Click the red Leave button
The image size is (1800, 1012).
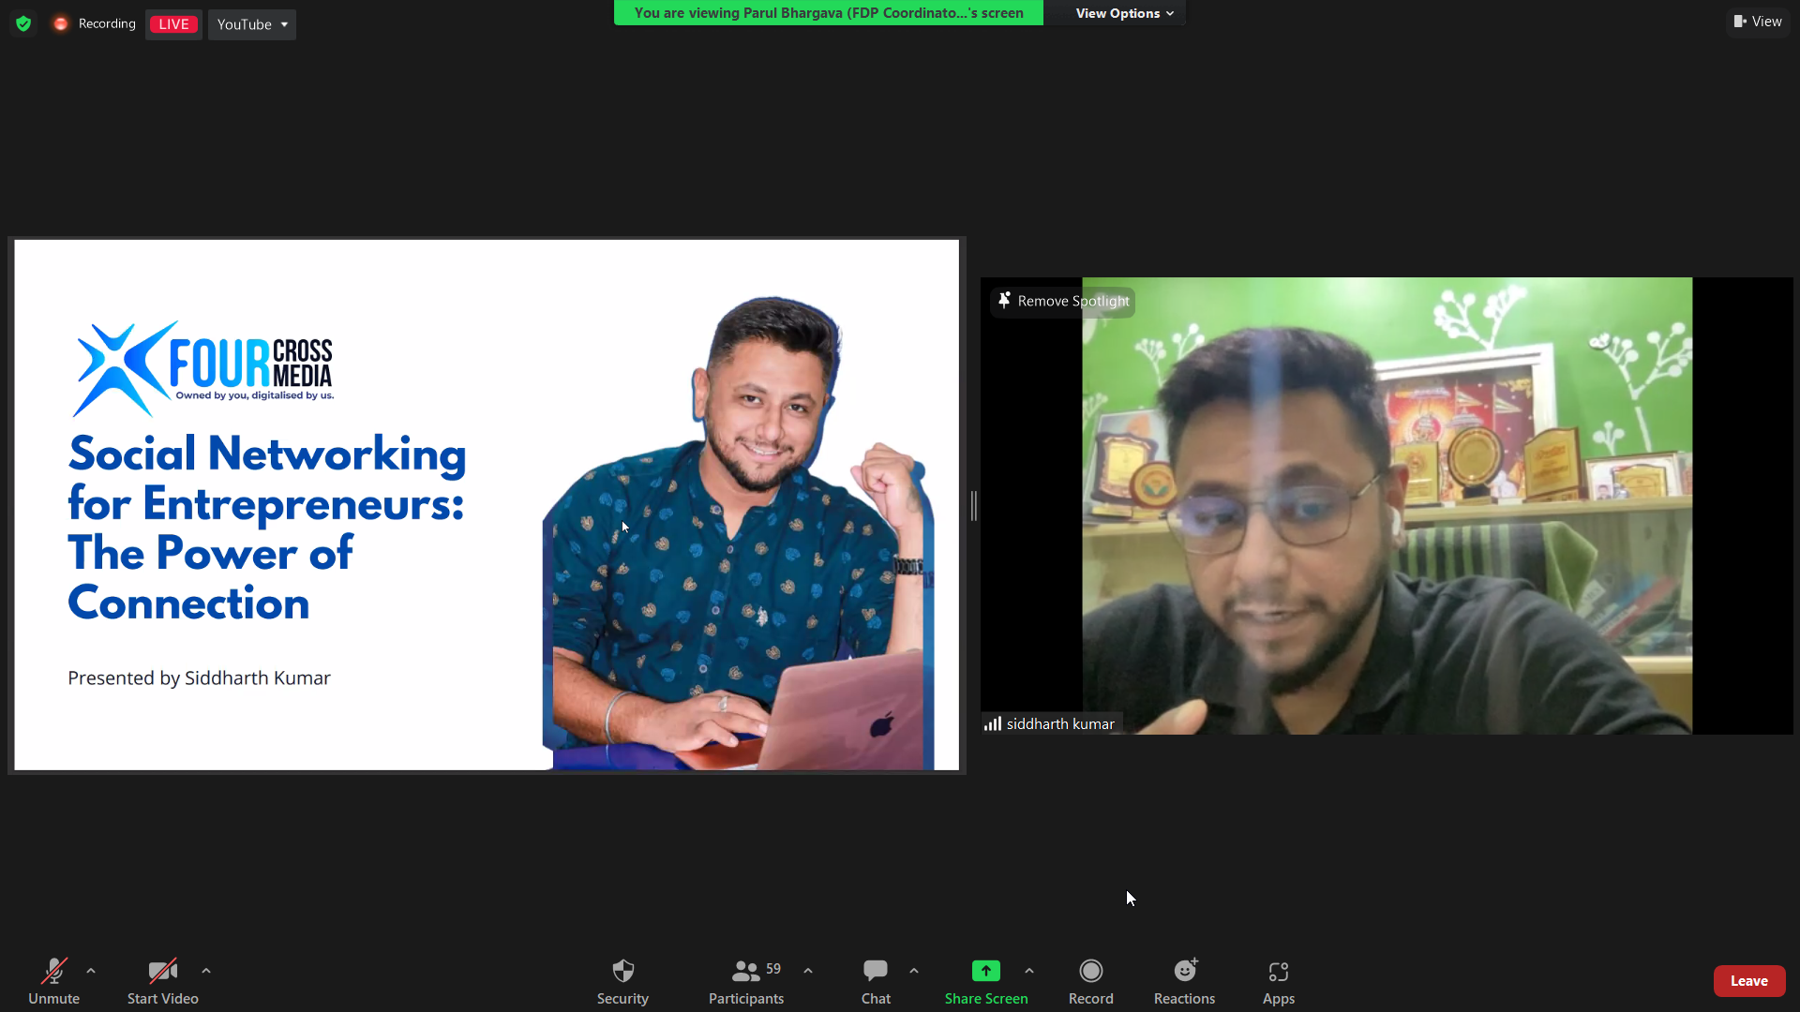(x=1748, y=981)
